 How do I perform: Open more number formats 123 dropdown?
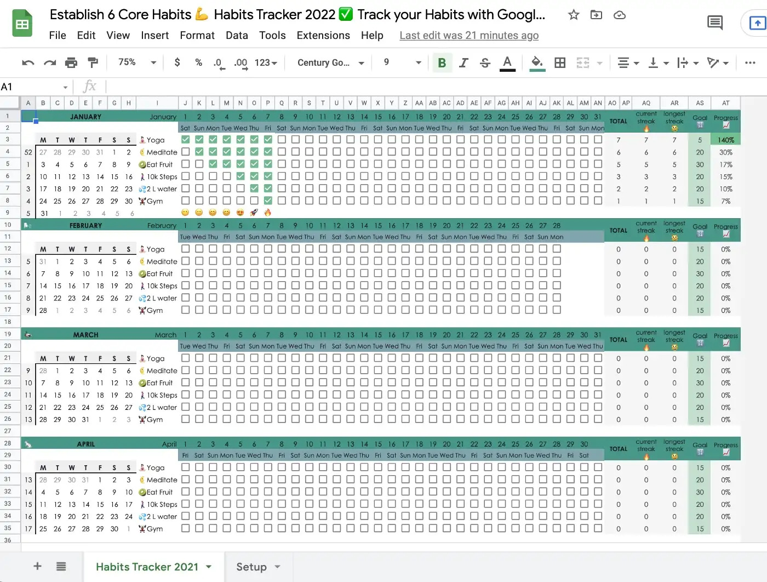pyautogui.click(x=266, y=62)
